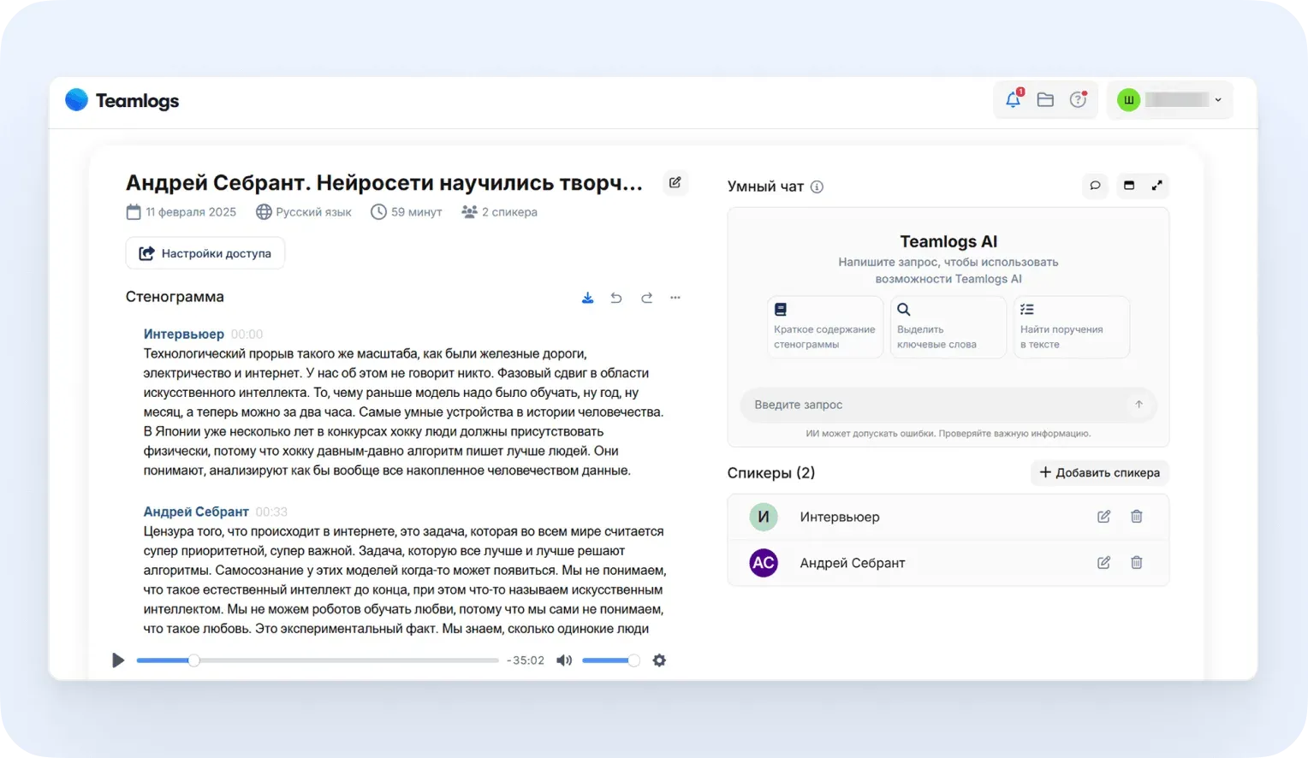Mute the audio with the speaker icon
The image size is (1308, 758).
click(x=564, y=660)
